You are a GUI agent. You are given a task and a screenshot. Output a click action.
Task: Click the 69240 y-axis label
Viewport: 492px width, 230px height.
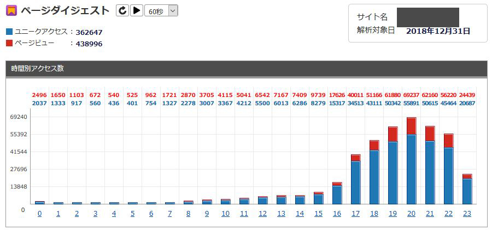coord(20,117)
